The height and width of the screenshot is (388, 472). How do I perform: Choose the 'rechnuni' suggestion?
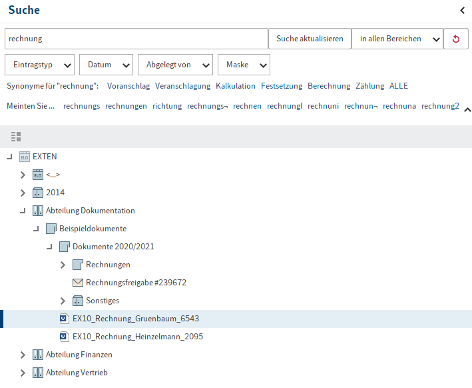click(x=323, y=106)
